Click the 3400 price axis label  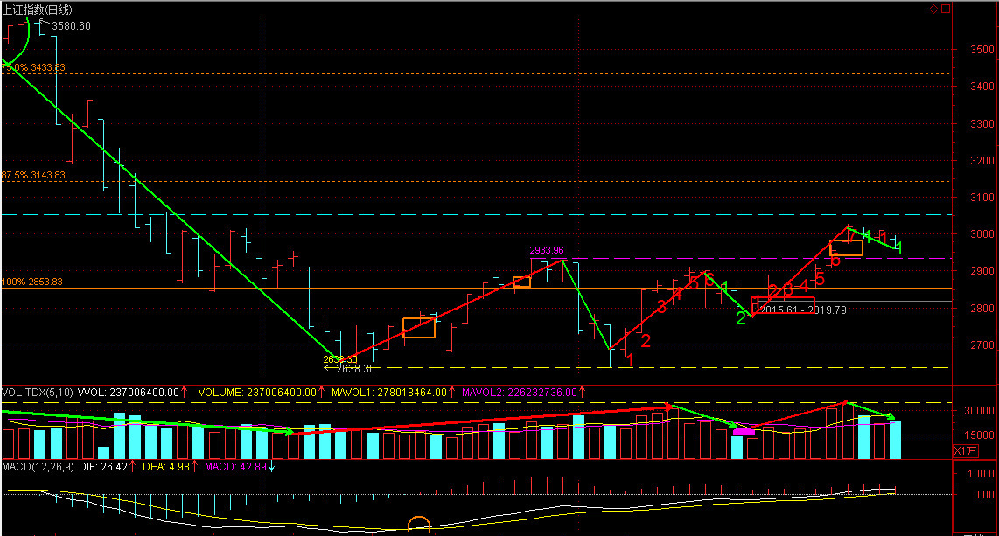(x=982, y=86)
